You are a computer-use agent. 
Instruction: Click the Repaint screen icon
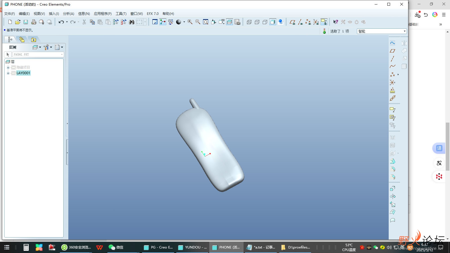tap(155, 22)
